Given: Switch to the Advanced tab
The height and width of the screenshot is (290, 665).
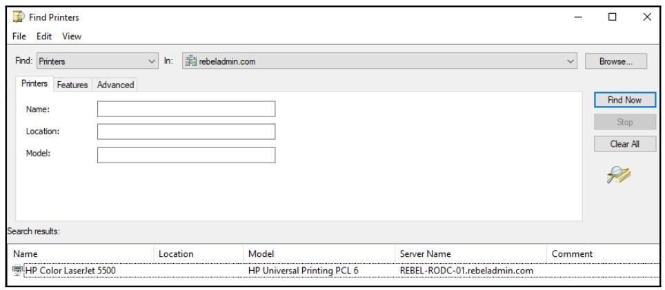Looking at the screenshot, I should 115,85.
